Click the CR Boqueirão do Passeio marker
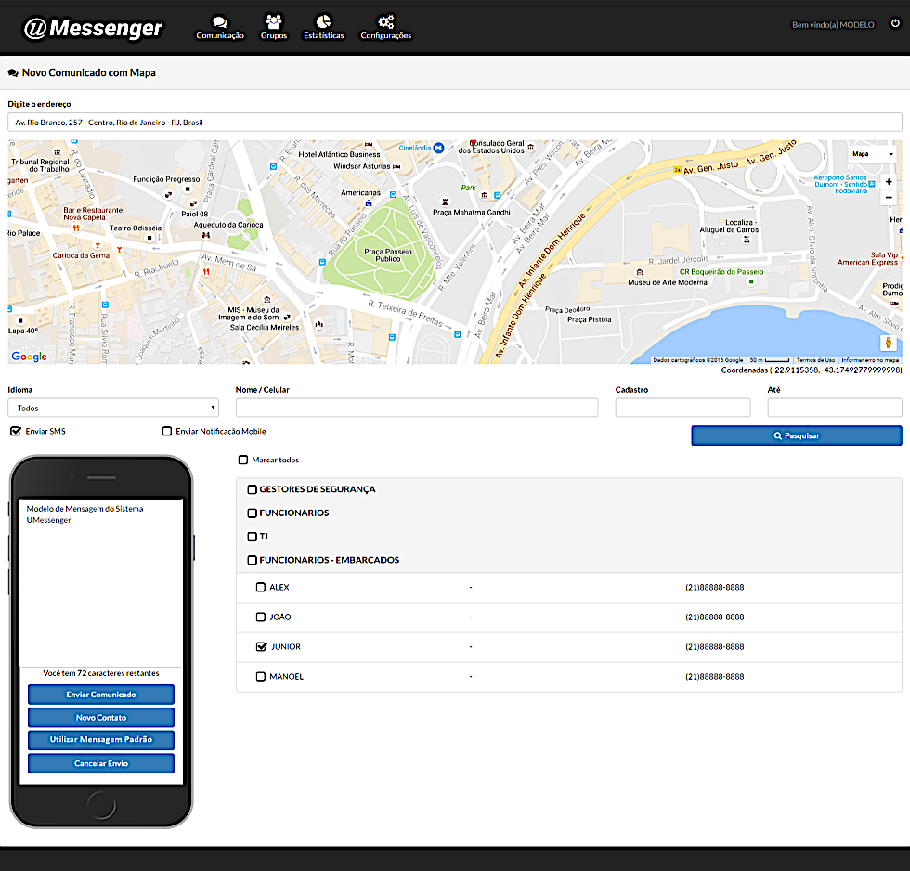The width and height of the screenshot is (910, 871). point(751,281)
